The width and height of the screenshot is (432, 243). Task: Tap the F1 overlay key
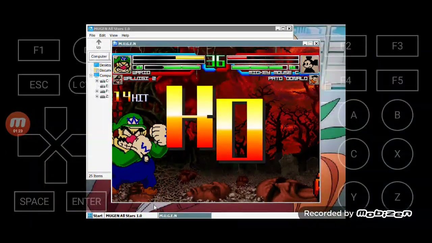tap(39, 50)
